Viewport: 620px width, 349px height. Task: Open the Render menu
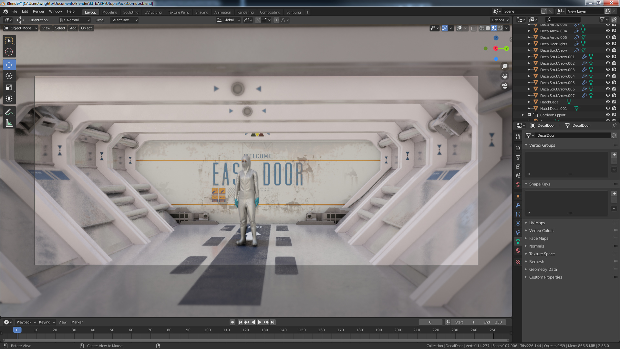[38, 11]
